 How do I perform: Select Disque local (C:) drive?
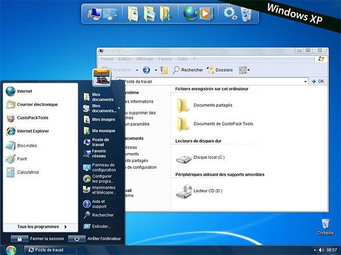[x=200, y=159]
